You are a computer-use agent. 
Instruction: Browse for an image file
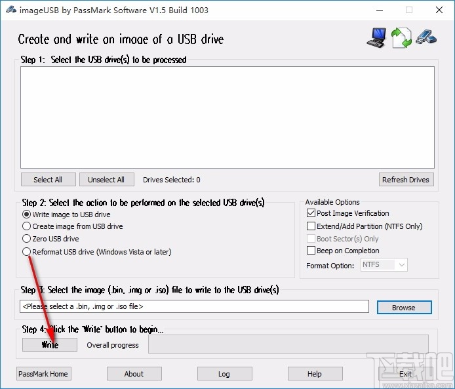point(405,308)
